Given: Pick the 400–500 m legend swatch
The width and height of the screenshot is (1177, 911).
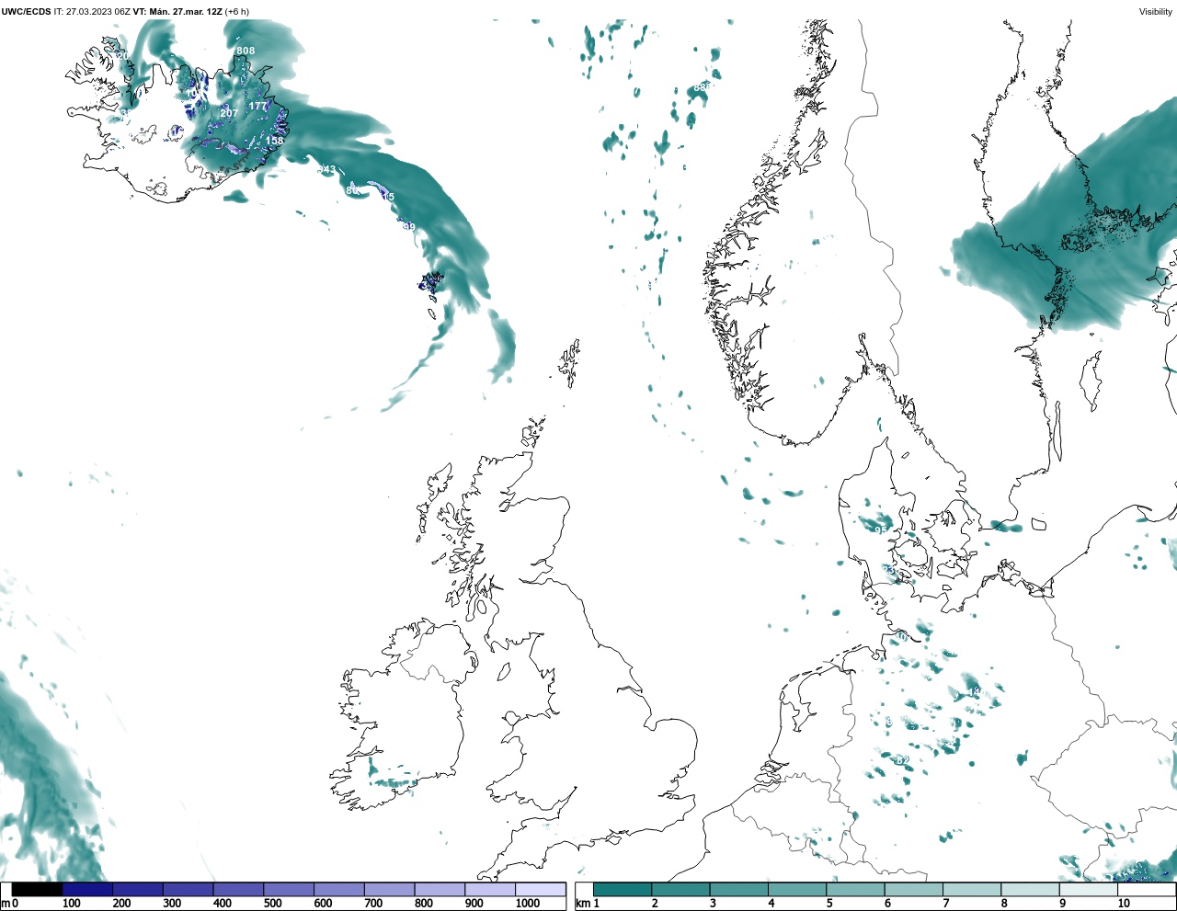Looking at the screenshot, I should (x=238, y=889).
